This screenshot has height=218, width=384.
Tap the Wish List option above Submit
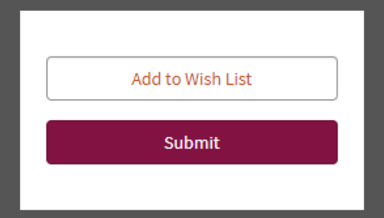(x=192, y=79)
